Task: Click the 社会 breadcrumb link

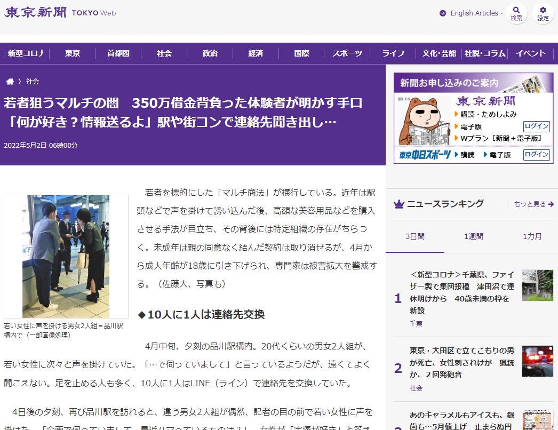Action: (x=33, y=82)
